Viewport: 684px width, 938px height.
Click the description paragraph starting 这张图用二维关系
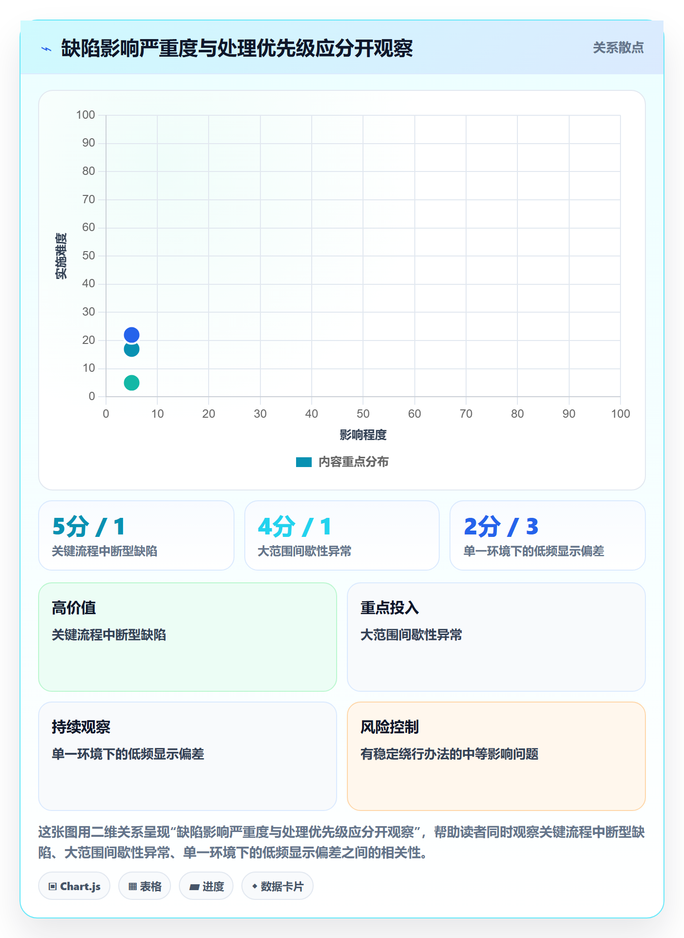click(x=342, y=842)
